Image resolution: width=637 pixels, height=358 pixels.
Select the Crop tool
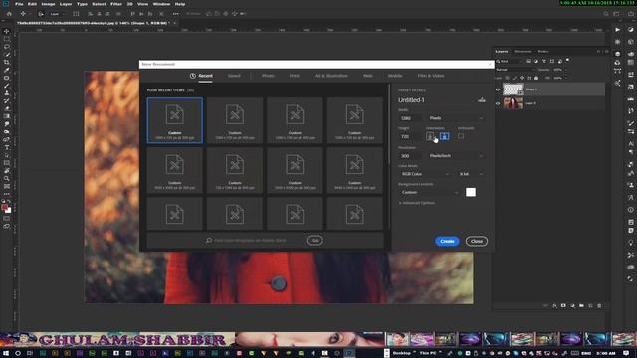coord(7,62)
